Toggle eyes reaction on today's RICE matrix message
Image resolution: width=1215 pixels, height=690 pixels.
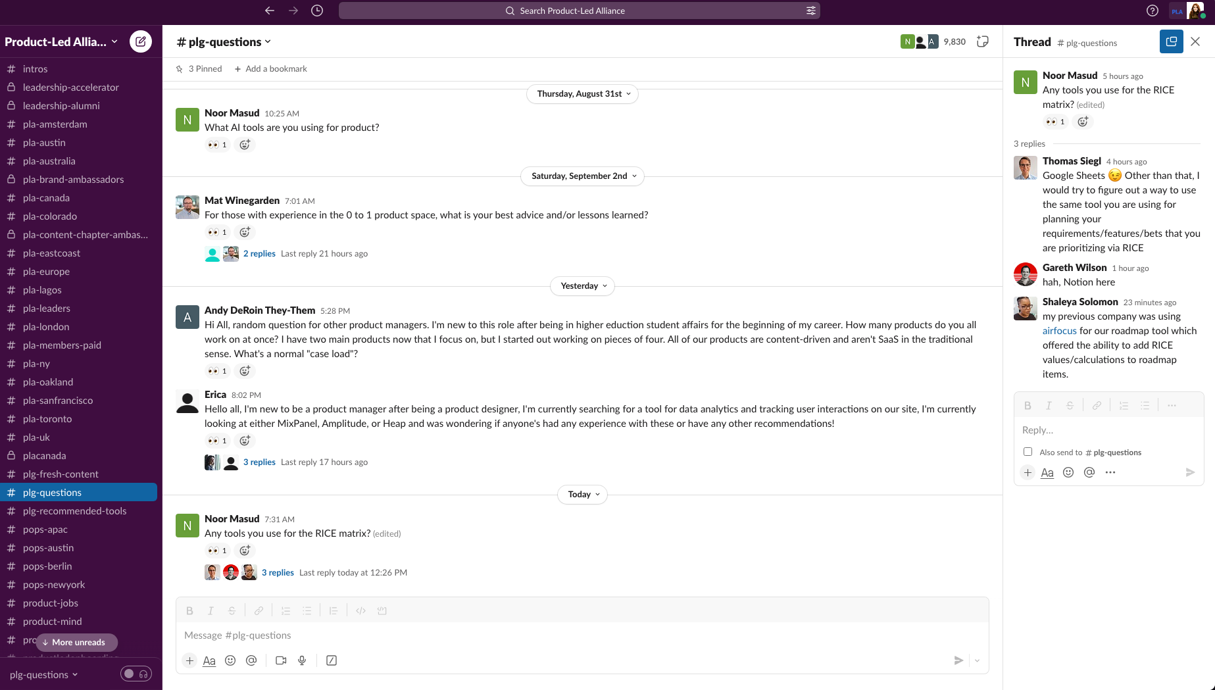(x=217, y=551)
